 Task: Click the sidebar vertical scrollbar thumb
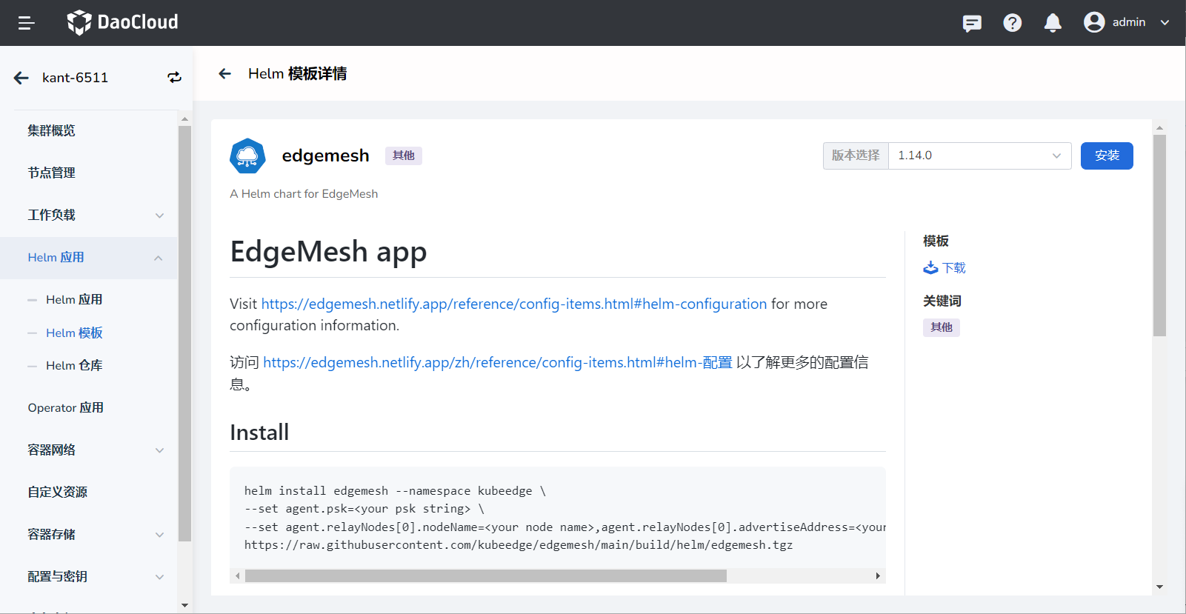[x=184, y=333]
